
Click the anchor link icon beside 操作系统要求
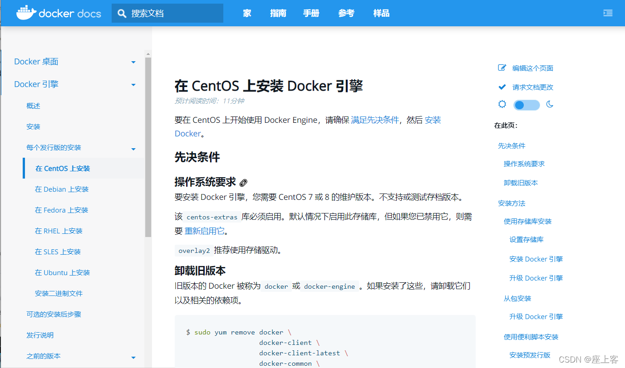[x=243, y=183]
